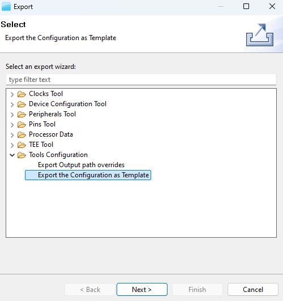Focus the type filter text field
The image size is (283, 301).
coord(141,80)
